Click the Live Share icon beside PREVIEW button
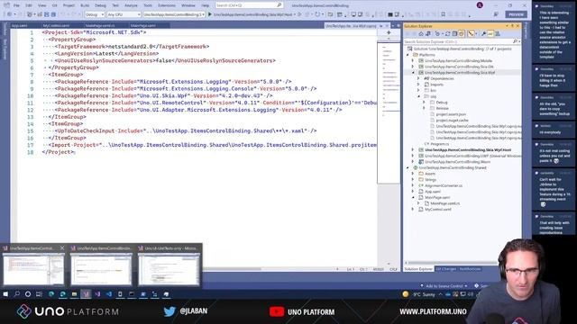This screenshot has width=577, height=324. [496, 14]
